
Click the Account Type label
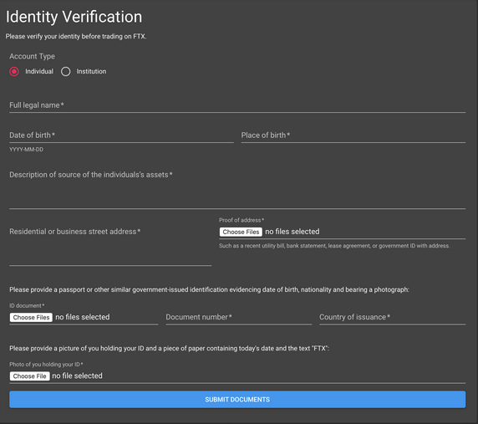(32, 56)
